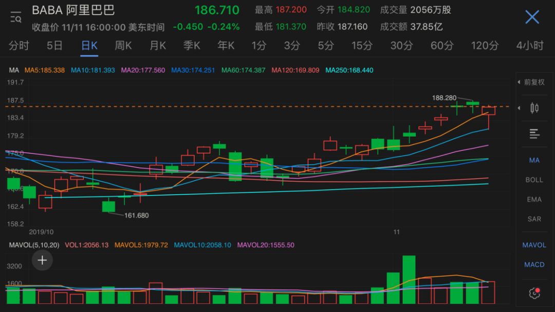The image size is (555, 312).
Task: Click the 最高 187.200 high value
Action: pyautogui.click(x=281, y=10)
